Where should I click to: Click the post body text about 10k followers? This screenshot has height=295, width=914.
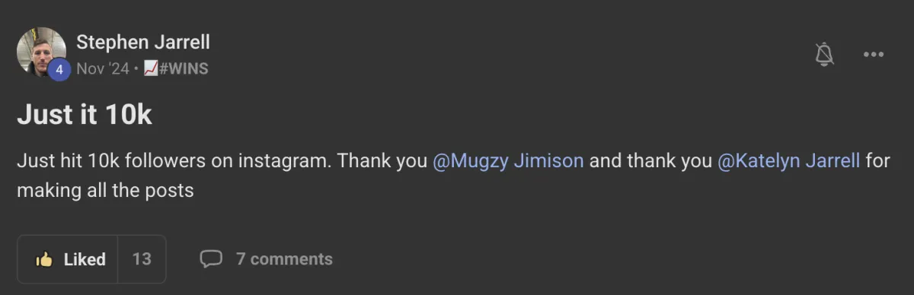point(453,175)
